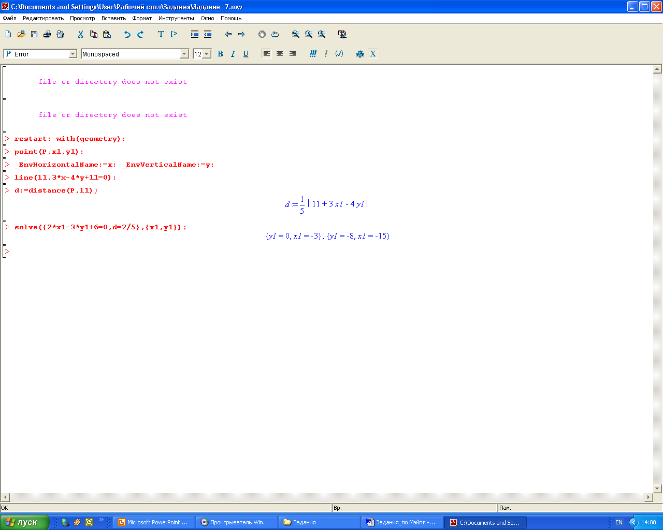
Task: Indent the section using the indent icon
Action: [194, 34]
